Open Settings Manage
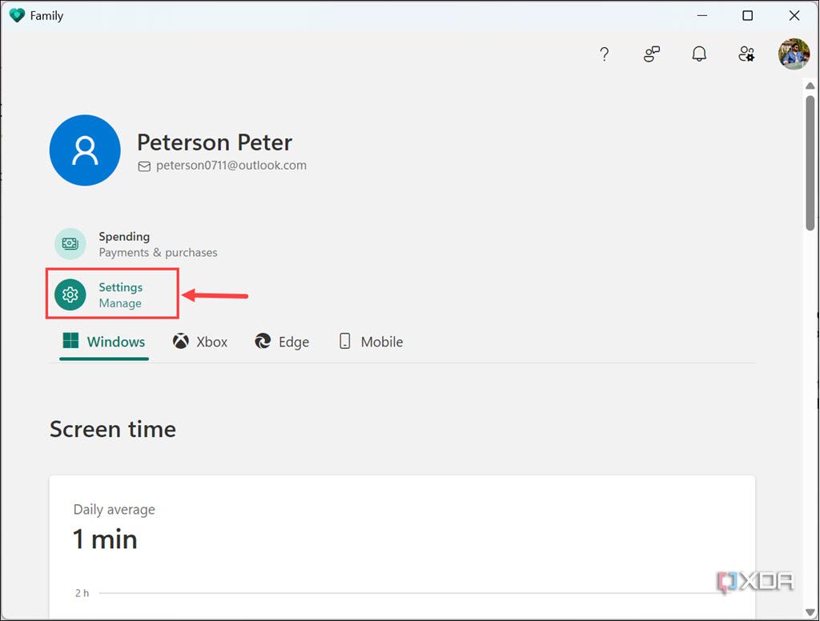Viewport: 820px width, 621px height. click(120, 294)
